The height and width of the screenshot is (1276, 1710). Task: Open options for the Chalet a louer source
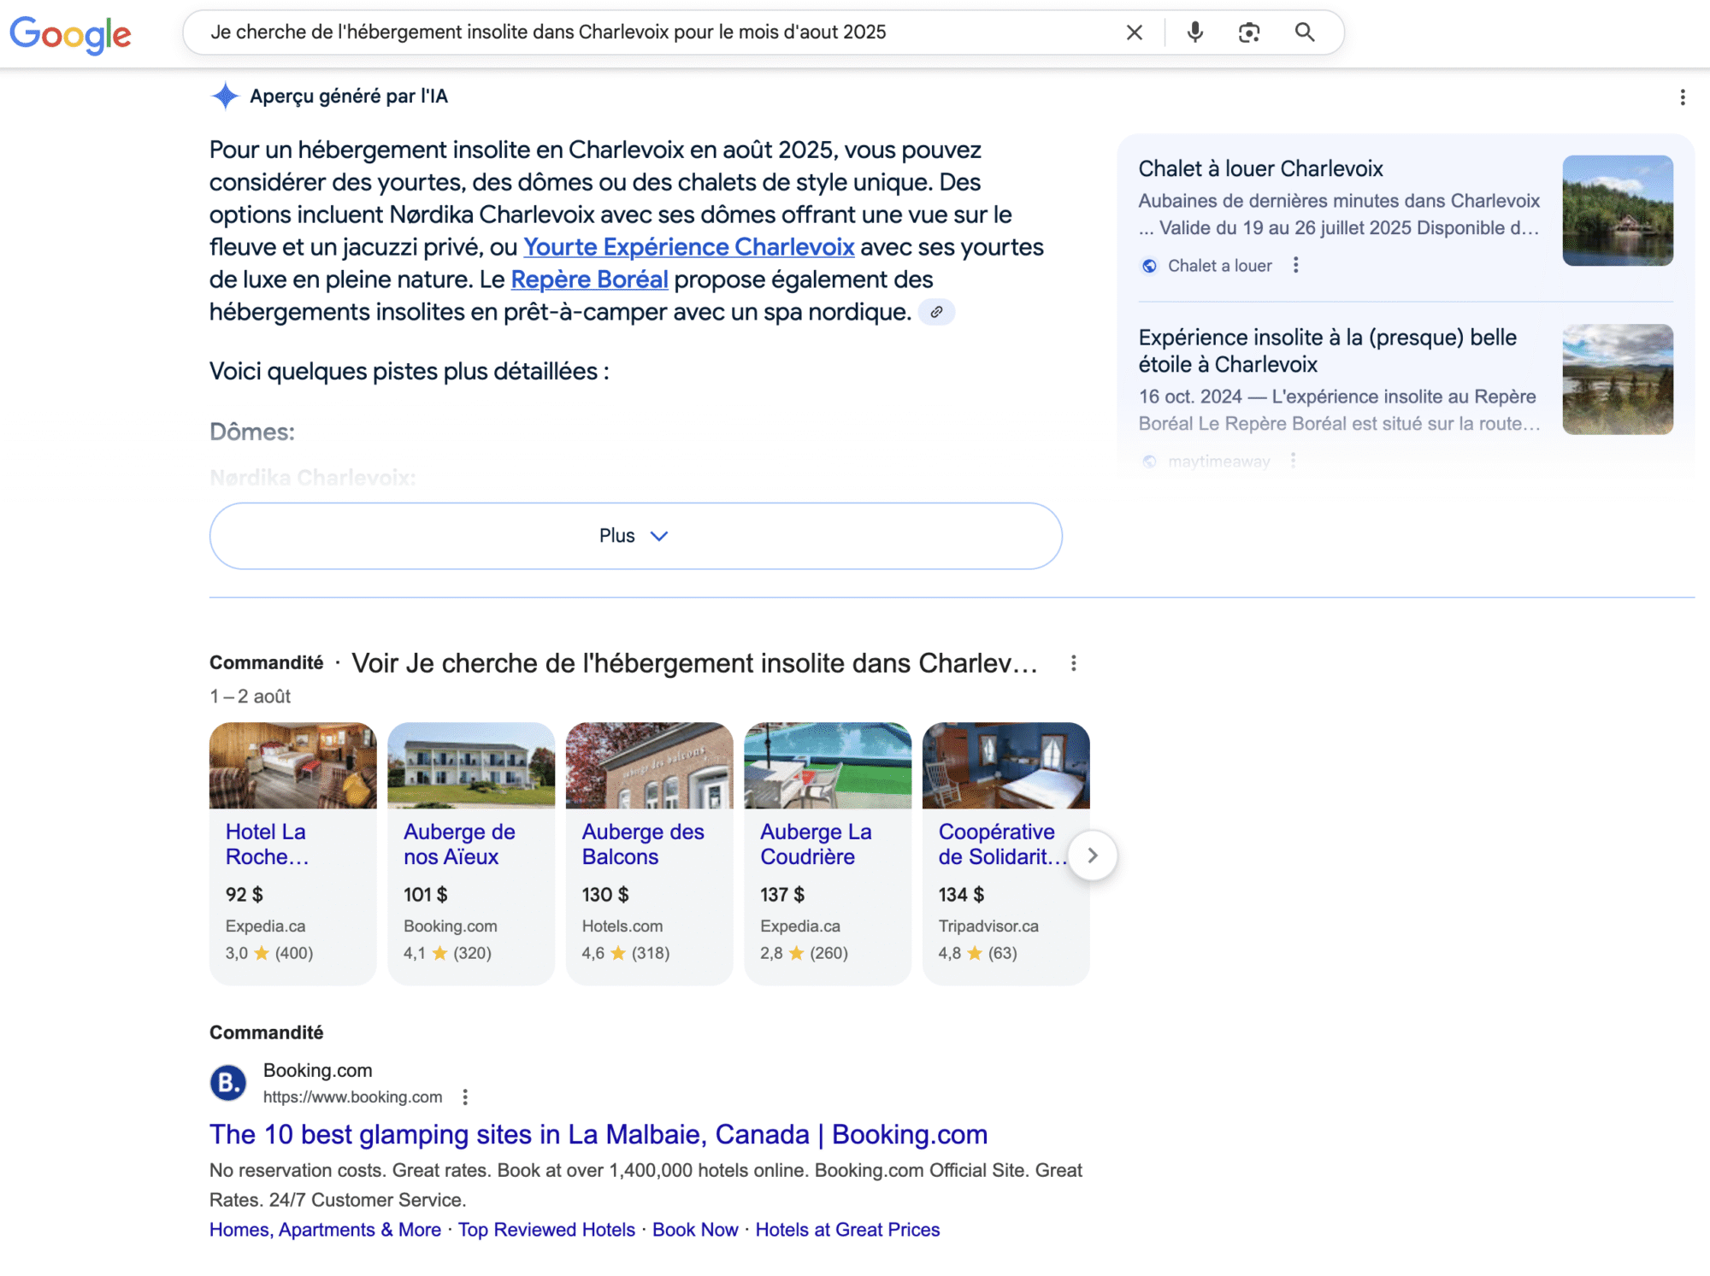(1296, 266)
